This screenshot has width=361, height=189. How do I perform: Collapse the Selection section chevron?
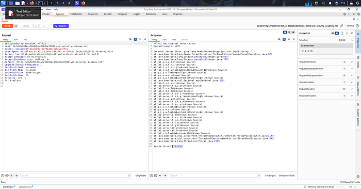(352, 40)
